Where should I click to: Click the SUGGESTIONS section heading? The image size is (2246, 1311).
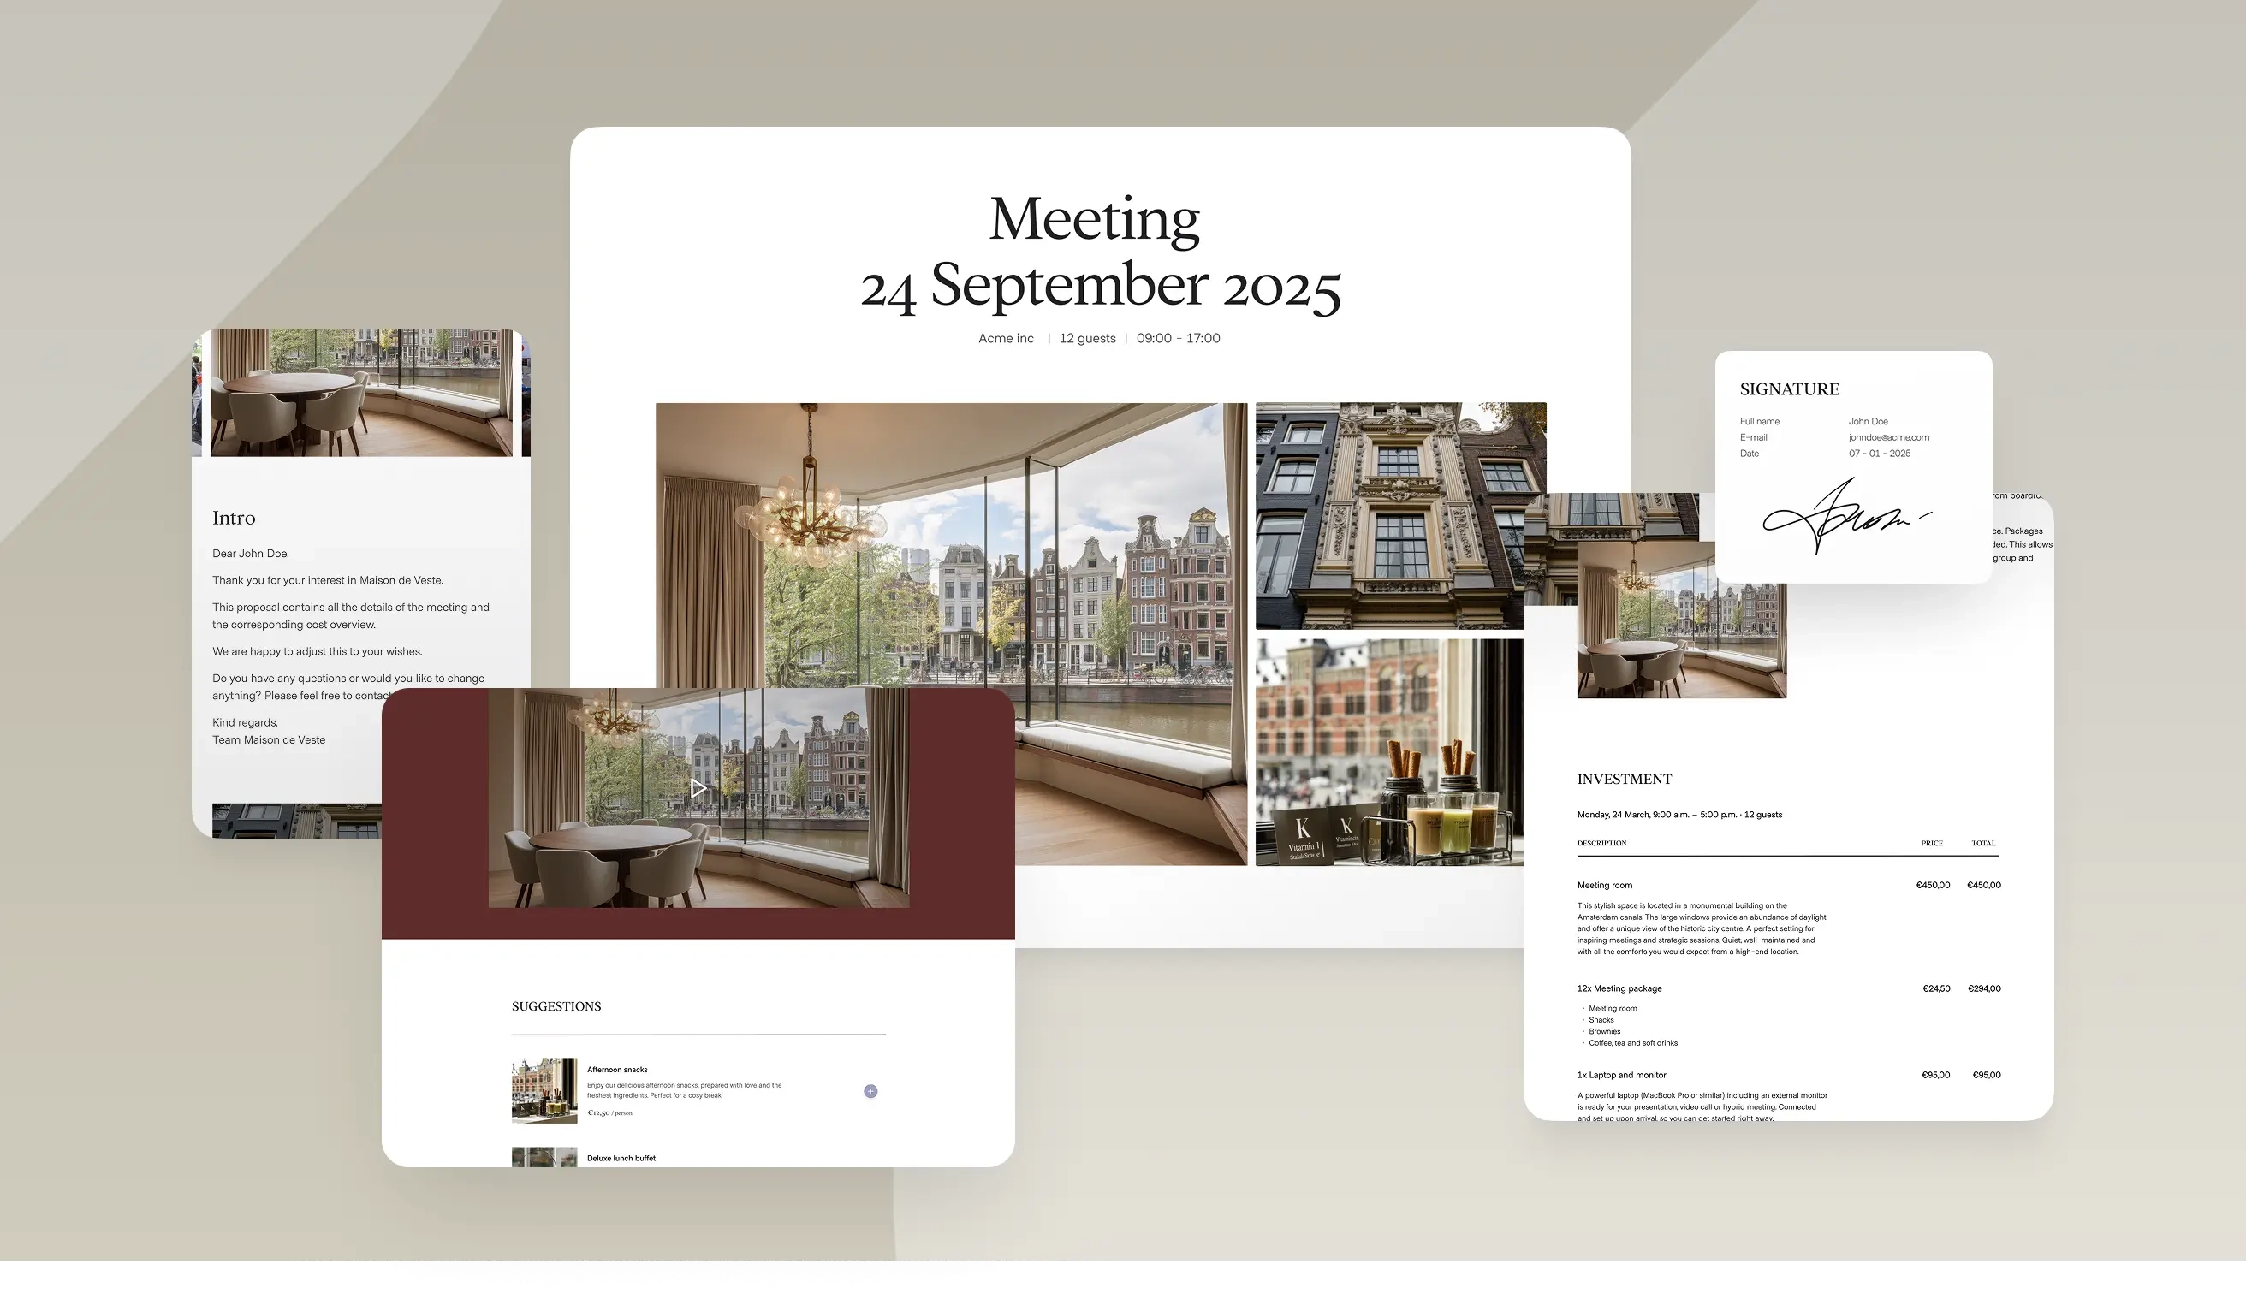tap(556, 1006)
